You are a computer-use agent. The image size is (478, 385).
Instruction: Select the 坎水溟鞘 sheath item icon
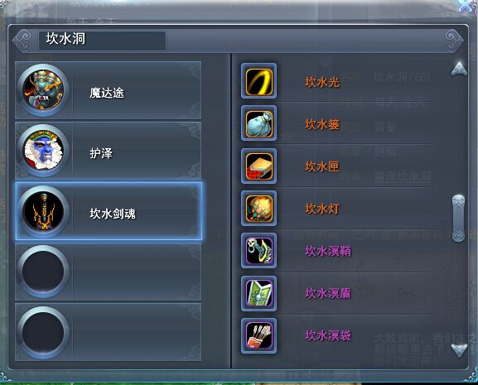pos(258,251)
